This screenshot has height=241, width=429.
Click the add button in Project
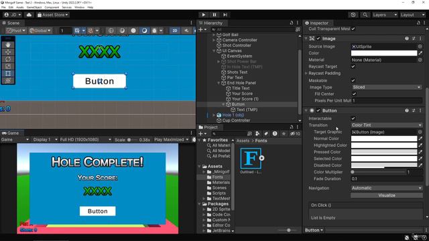202,134
